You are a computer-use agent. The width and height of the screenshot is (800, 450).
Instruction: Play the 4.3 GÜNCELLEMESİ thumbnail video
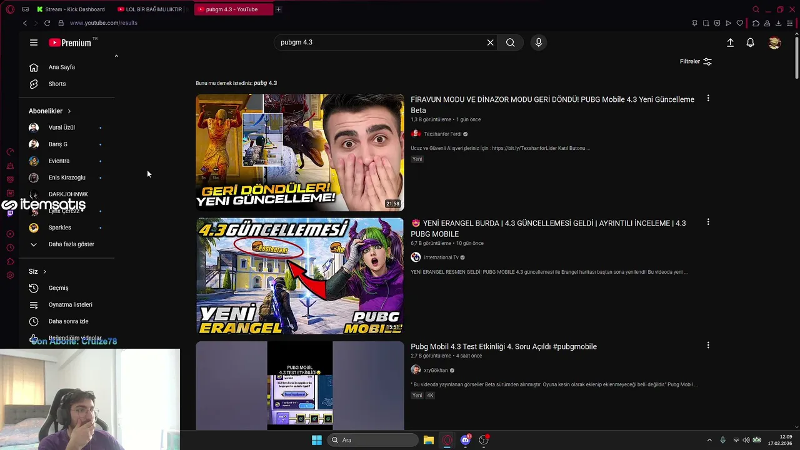(x=300, y=276)
